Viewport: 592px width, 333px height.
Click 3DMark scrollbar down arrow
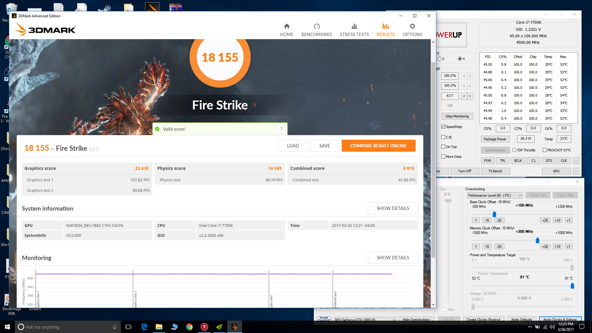click(x=433, y=305)
